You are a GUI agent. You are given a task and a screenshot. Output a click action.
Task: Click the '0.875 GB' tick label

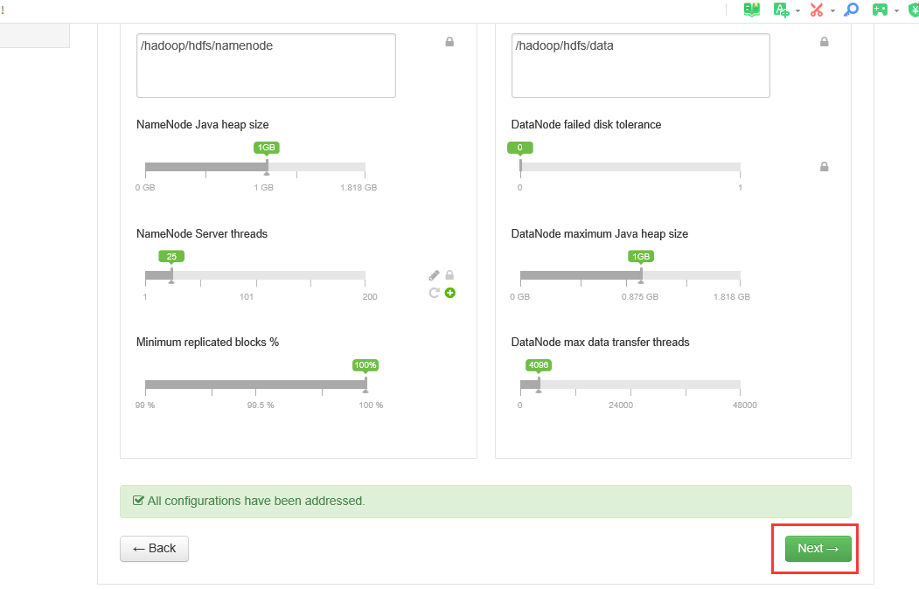(640, 297)
